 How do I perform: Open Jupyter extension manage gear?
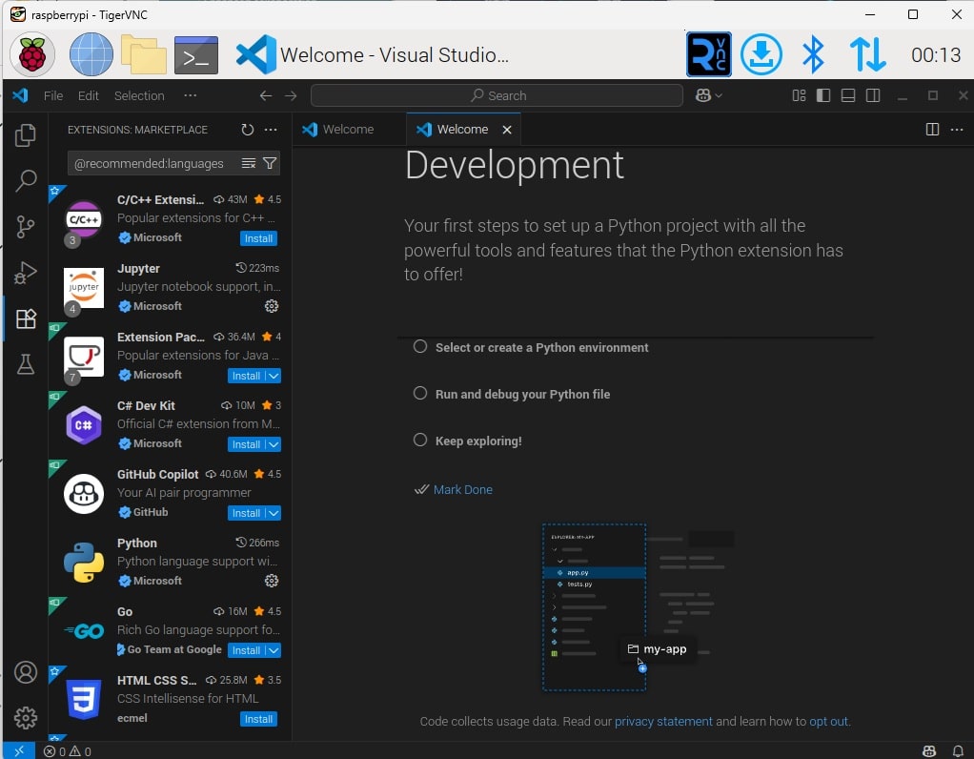click(x=272, y=306)
